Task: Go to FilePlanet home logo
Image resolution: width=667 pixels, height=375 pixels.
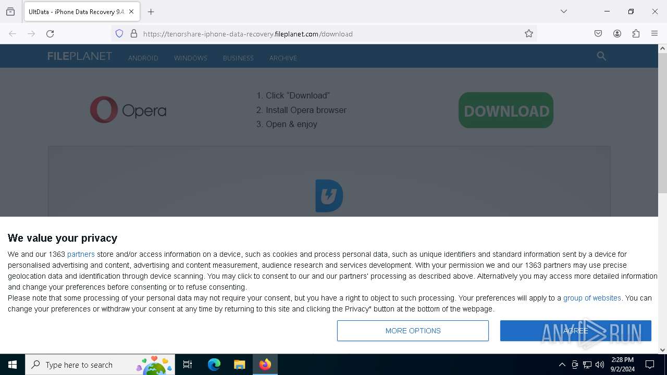Action: pos(80,56)
